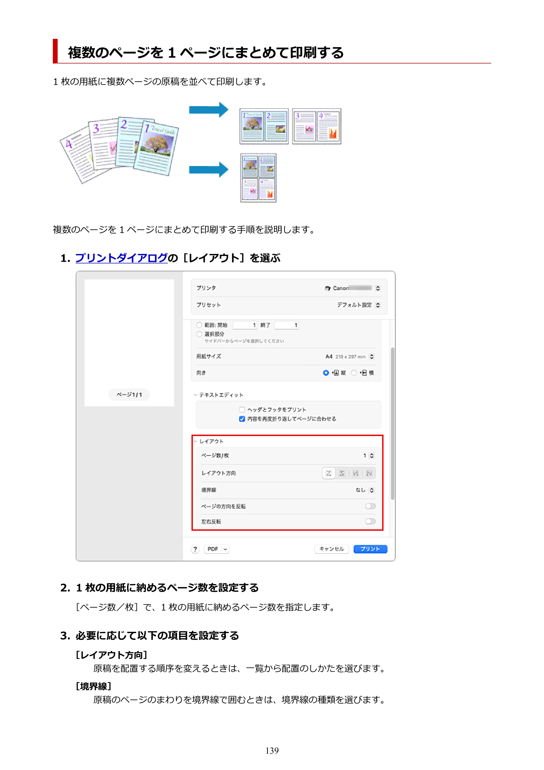Open the プリンタ Canon dropdown

click(378, 288)
